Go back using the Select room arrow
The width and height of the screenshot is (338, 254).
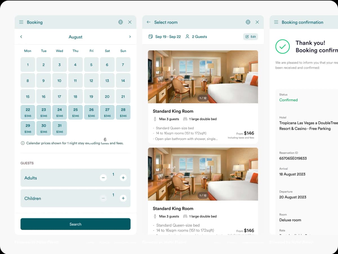tap(148, 22)
